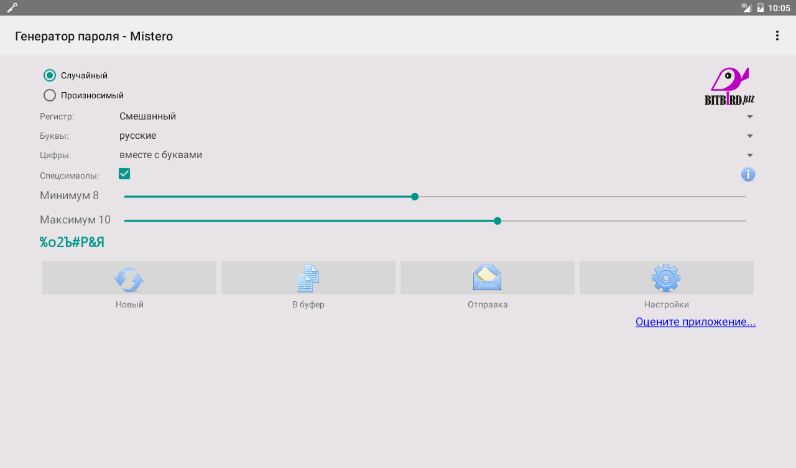
Task: Open the three-dot overflow menu
Action: click(x=777, y=35)
